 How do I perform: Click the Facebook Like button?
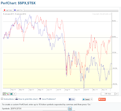click(72, 99)
